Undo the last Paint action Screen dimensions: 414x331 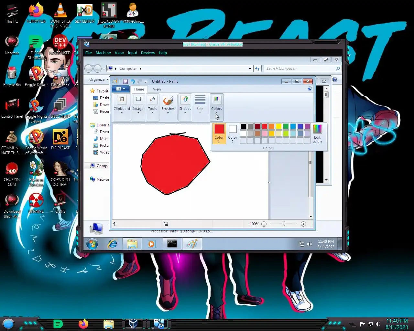point(133,81)
